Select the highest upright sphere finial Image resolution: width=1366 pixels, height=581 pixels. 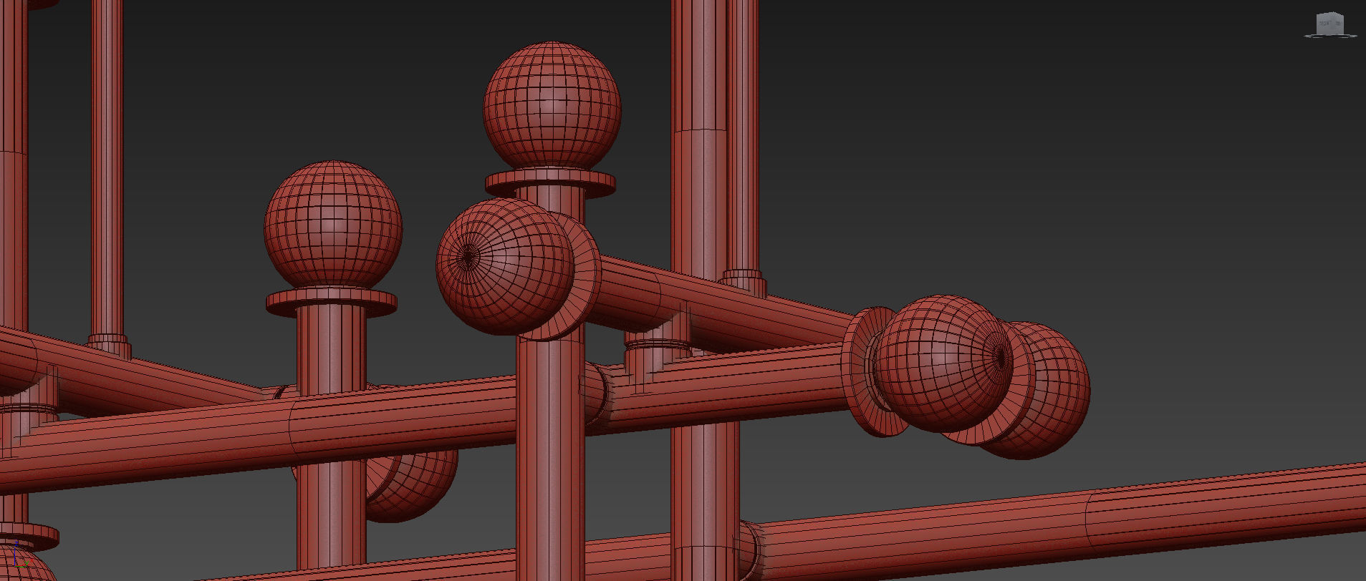(552, 106)
